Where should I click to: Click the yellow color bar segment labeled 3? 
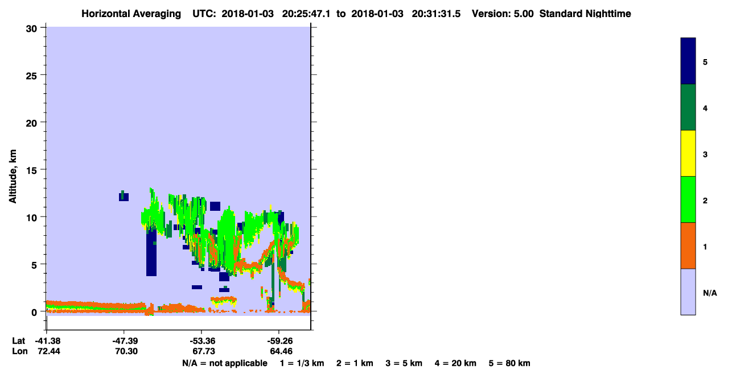pos(688,153)
